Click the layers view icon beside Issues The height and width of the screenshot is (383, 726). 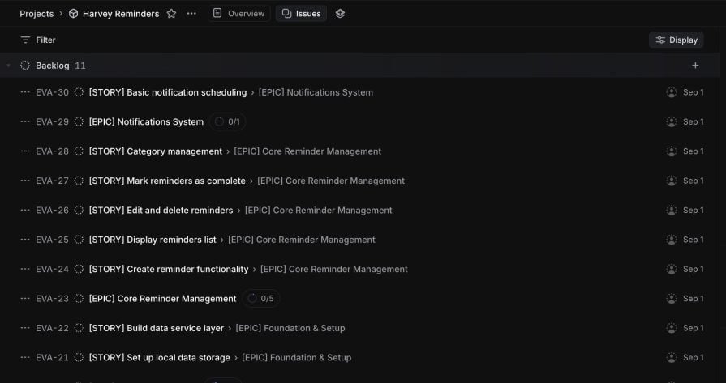(x=340, y=14)
